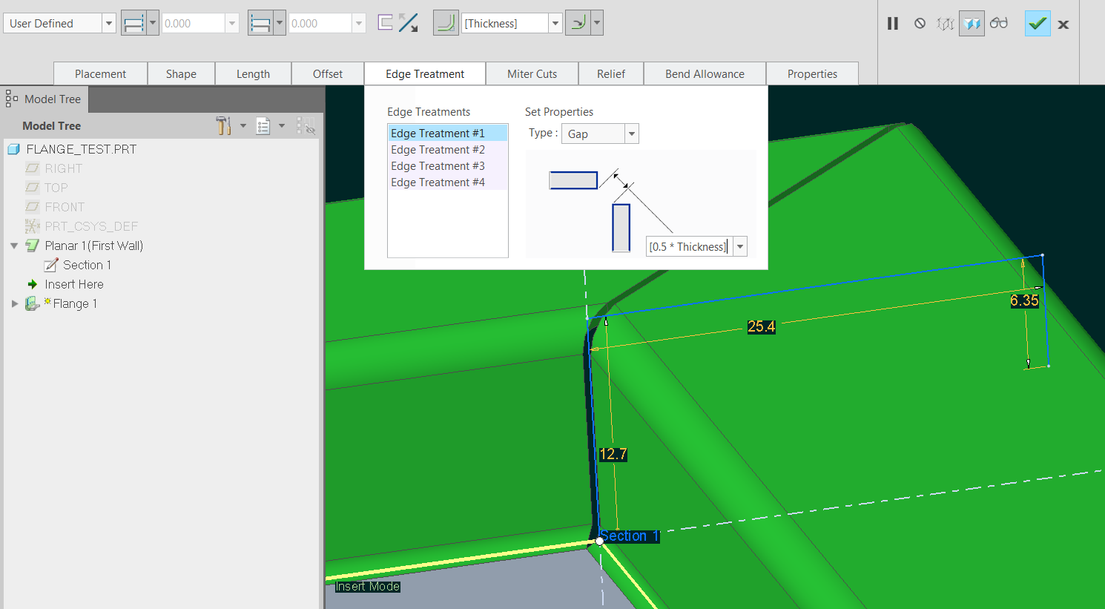Cancel the flange feature with the X

(1063, 23)
